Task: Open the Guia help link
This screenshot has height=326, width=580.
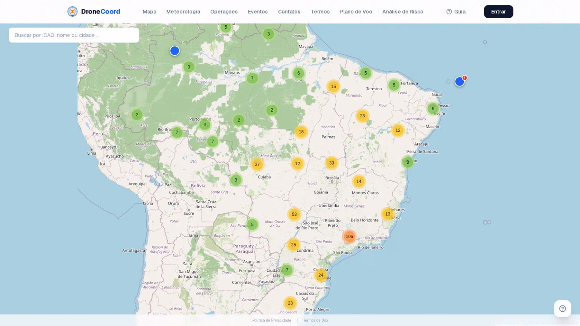Action: tap(456, 12)
